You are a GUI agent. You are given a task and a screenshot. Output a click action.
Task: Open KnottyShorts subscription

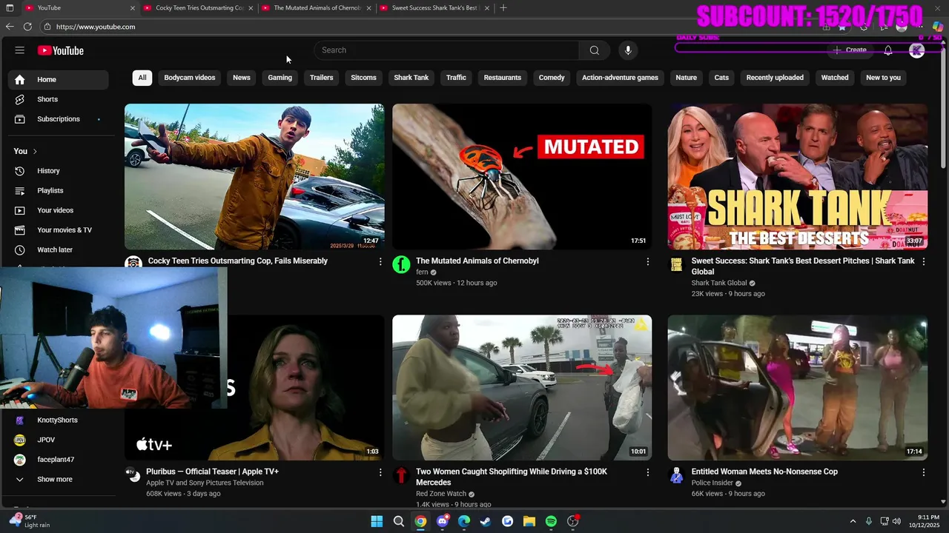point(58,420)
